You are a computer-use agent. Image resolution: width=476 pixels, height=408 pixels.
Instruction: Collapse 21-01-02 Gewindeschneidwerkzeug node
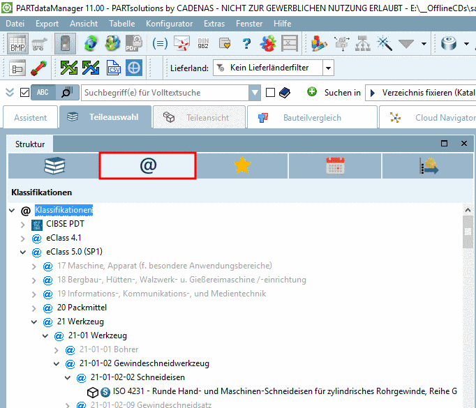point(57,363)
